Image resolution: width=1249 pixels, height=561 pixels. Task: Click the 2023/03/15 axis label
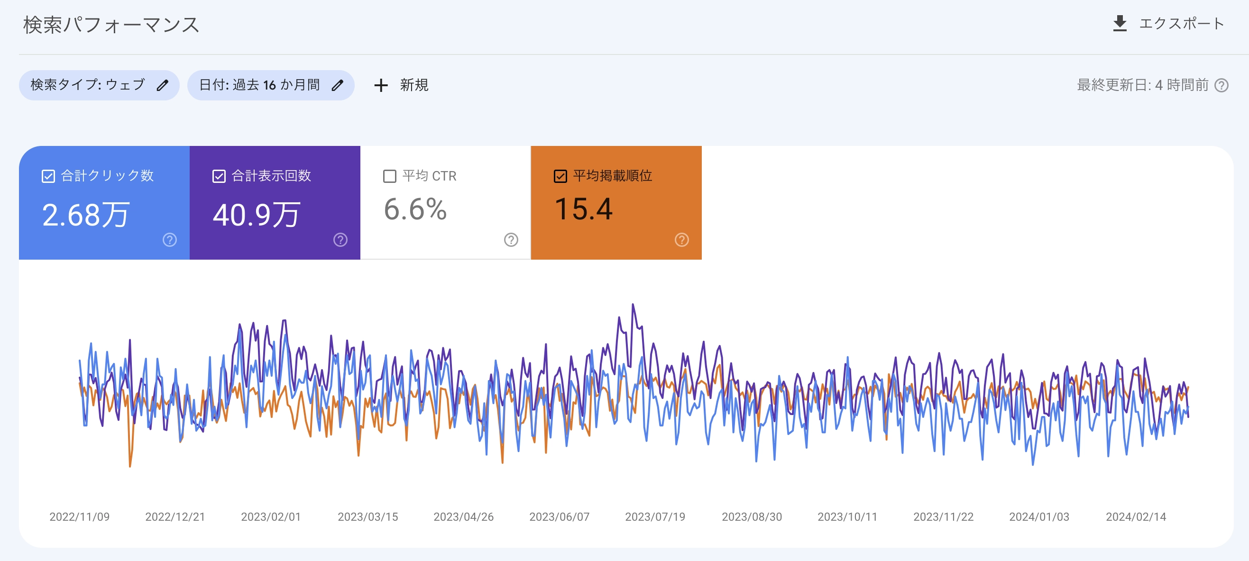(367, 517)
